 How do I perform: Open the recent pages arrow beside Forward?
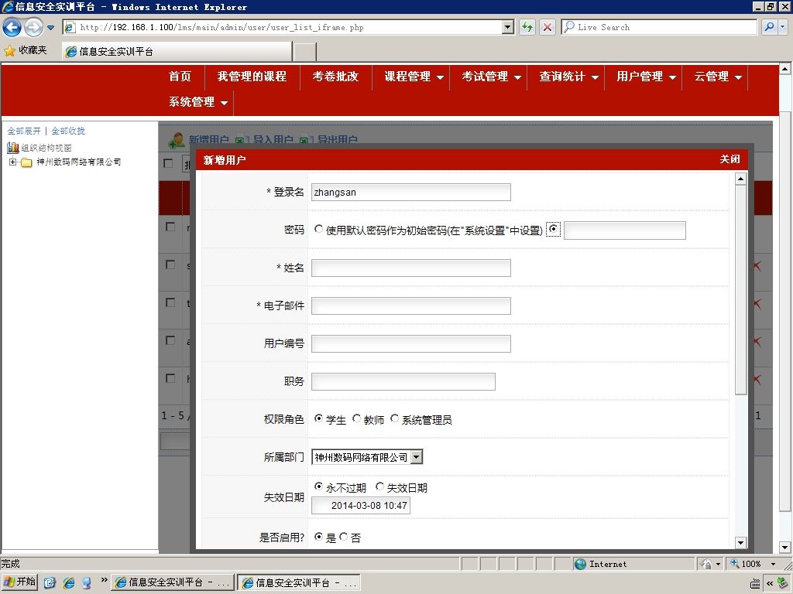[50, 28]
